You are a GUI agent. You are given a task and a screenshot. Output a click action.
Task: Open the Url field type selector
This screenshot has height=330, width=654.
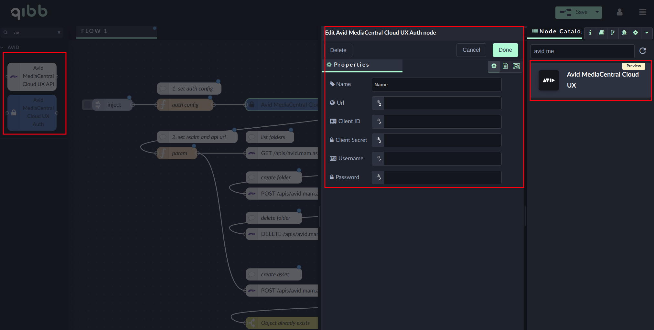coord(379,103)
